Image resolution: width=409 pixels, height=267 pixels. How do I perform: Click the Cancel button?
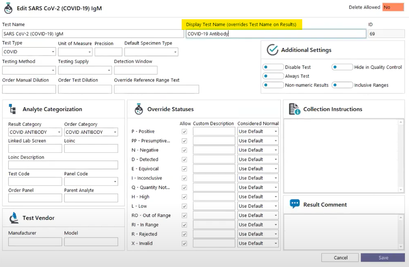(340, 258)
